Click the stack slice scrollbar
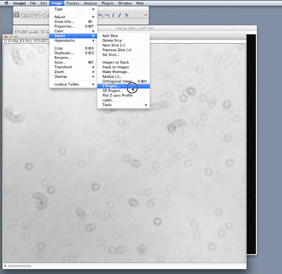282x274 pixels. pos(19,266)
